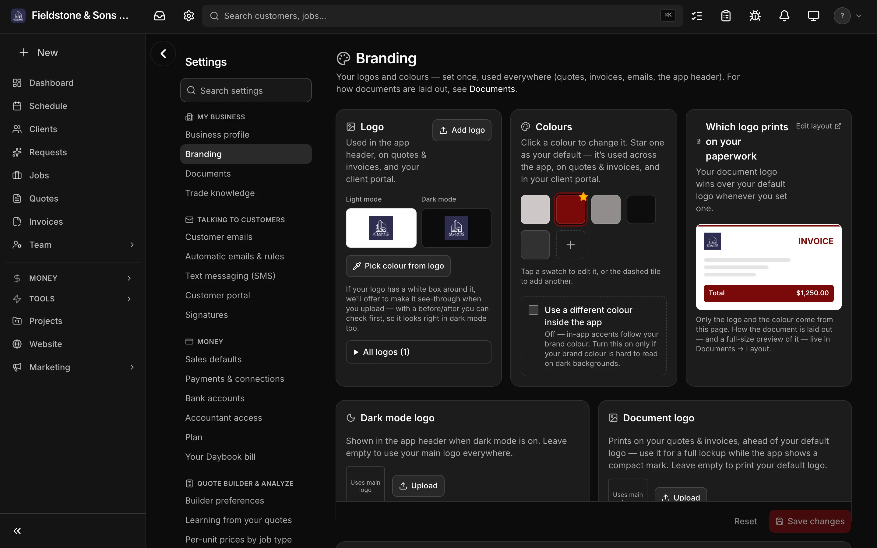Click the Save changes button
Screen dimensions: 877x548
[810, 521]
